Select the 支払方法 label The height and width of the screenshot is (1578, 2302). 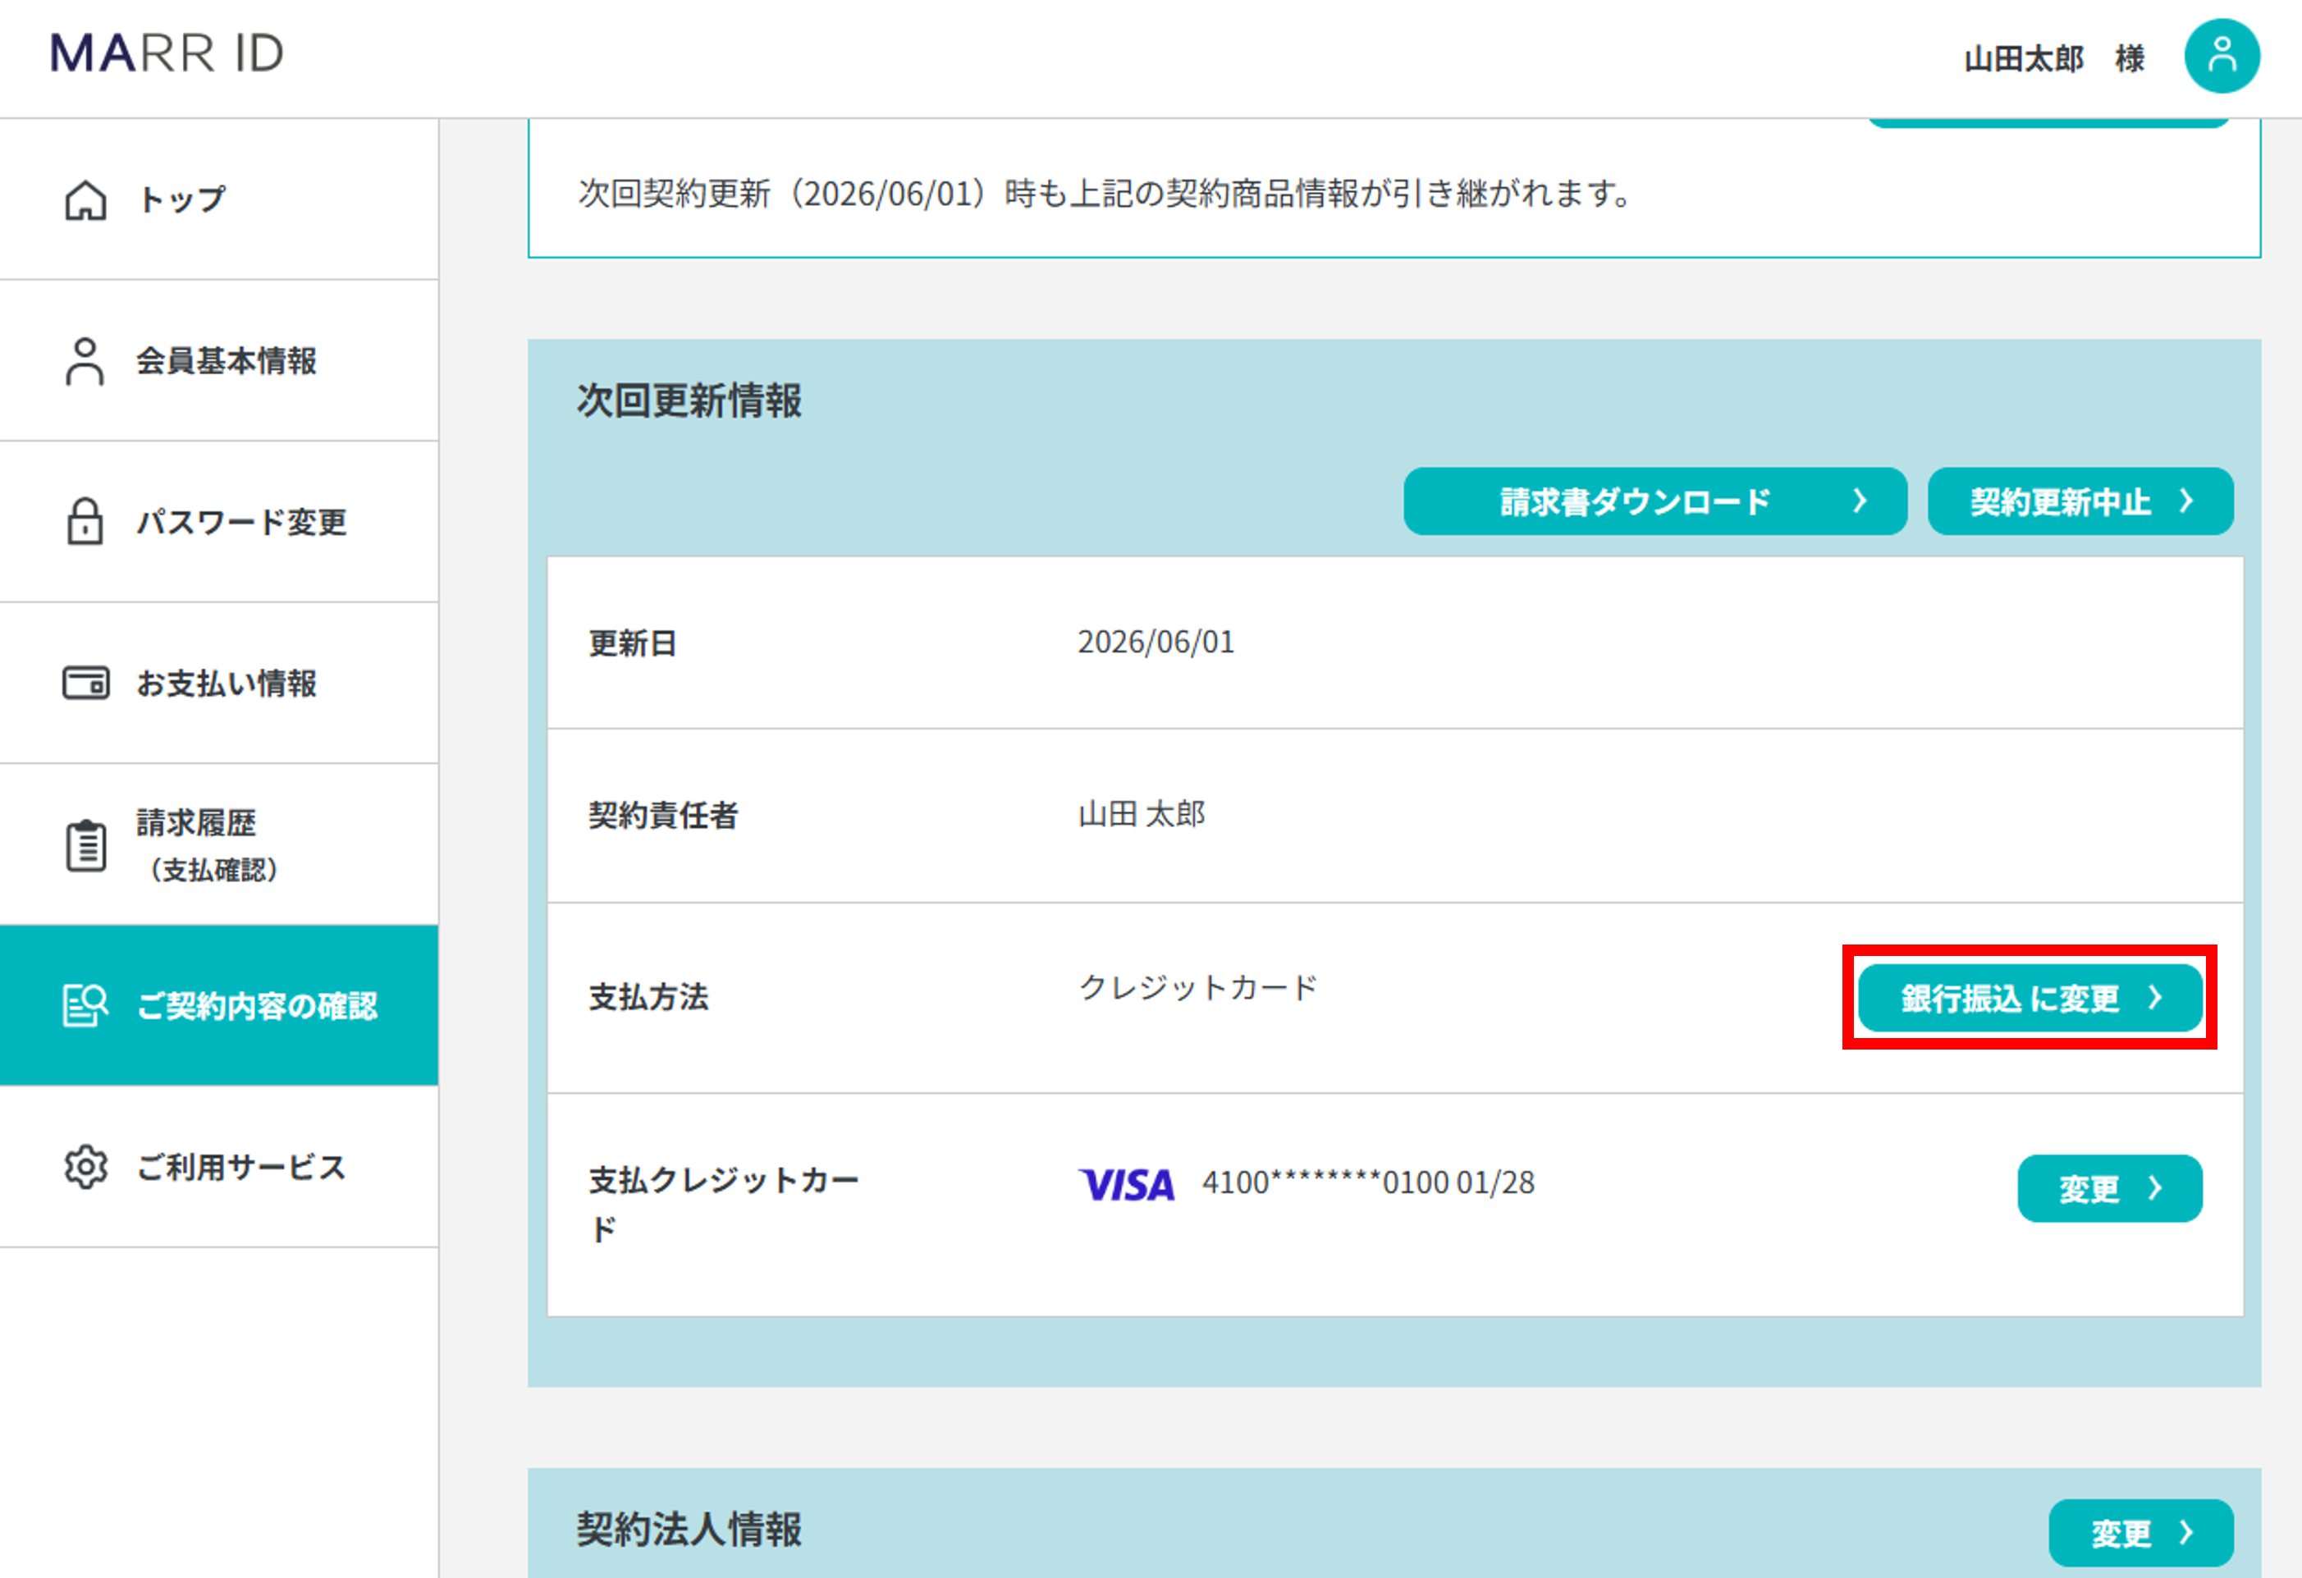coord(649,998)
